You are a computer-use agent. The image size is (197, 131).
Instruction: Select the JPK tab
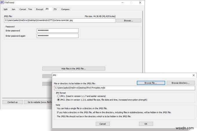(47, 9)
